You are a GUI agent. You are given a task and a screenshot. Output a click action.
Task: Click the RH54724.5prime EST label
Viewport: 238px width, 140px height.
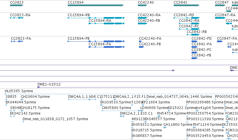[x=171, y=113]
